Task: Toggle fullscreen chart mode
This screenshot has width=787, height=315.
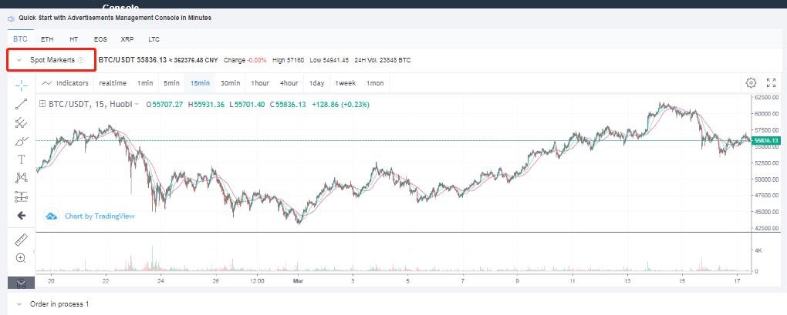Action: pyautogui.click(x=772, y=82)
